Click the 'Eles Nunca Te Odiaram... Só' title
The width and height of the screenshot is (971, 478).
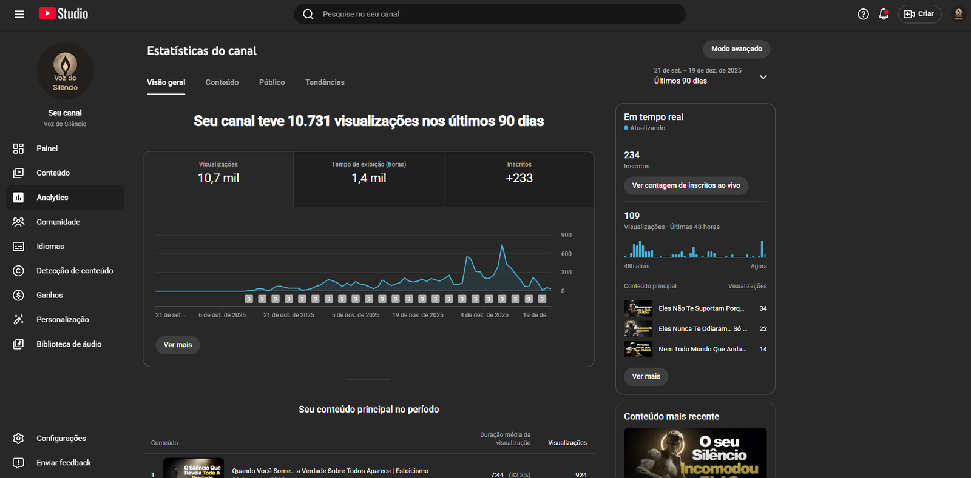[703, 329]
